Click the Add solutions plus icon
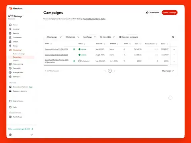191x143 pixels. 10,101
